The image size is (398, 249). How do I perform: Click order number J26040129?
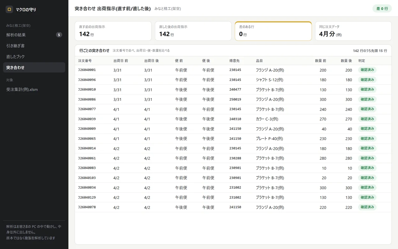point(87,197)
